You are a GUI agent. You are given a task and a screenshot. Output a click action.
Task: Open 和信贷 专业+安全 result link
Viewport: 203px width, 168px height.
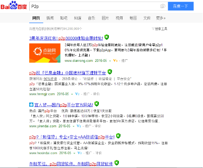72,137
